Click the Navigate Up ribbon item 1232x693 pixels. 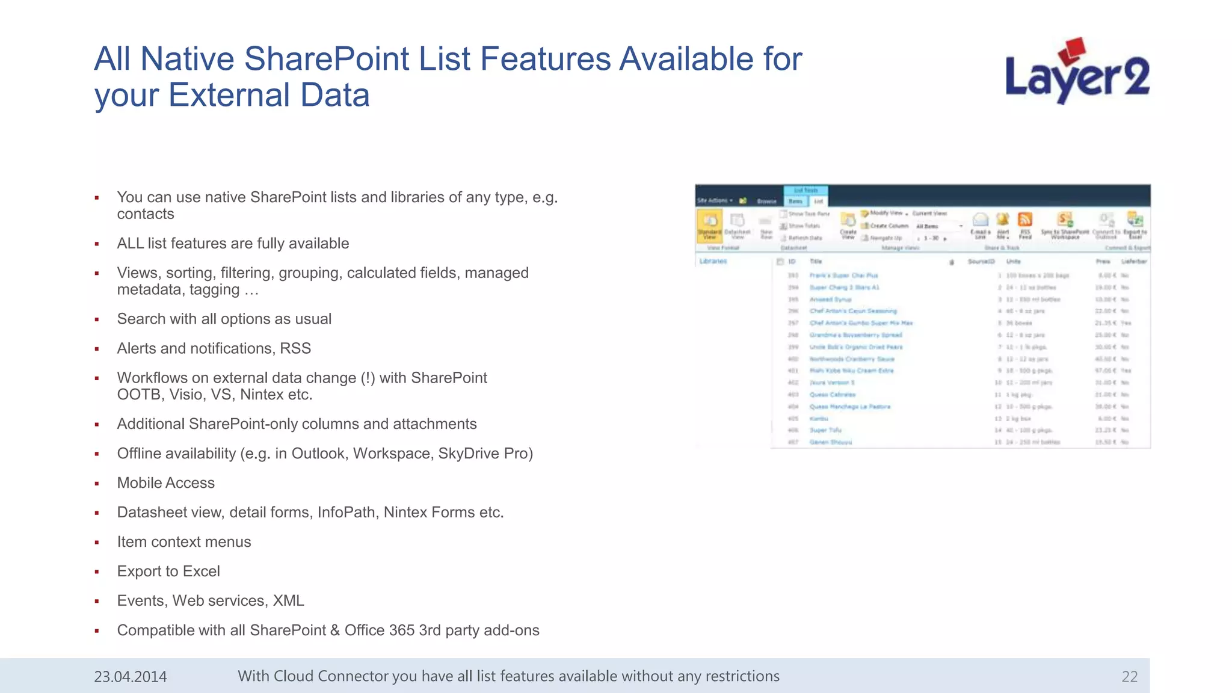(x=882, y=238)
